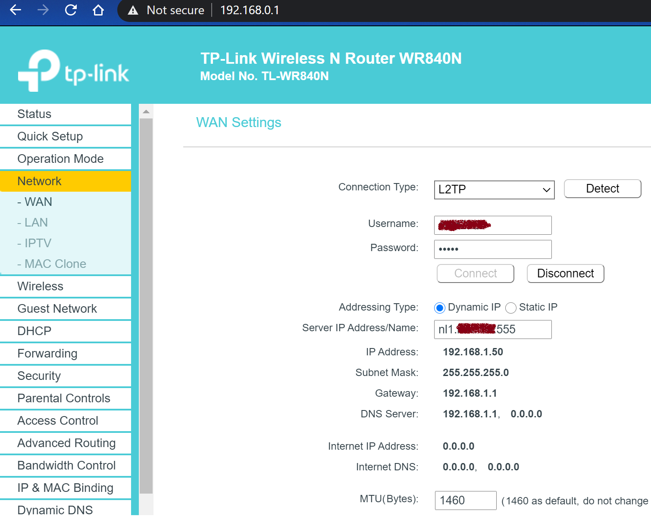Click the browser back arrow
651x516 pixels.
coord(15,10)
